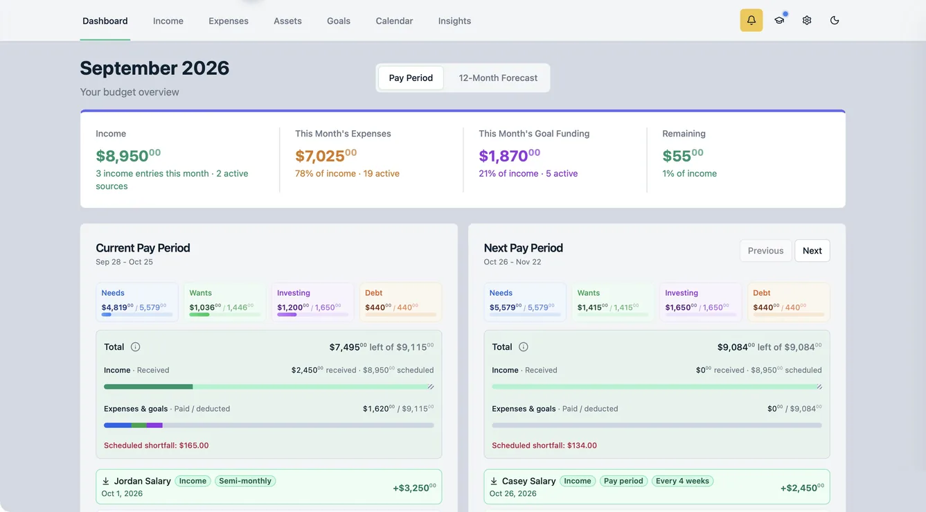Viewport: 926px width, 512px height.
Task: Select Investing card showing $1,200 of 1,650
Action: coord(313,302)
